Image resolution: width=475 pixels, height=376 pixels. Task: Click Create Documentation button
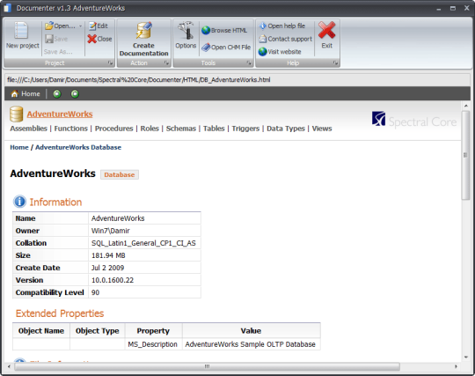point(144,39)
